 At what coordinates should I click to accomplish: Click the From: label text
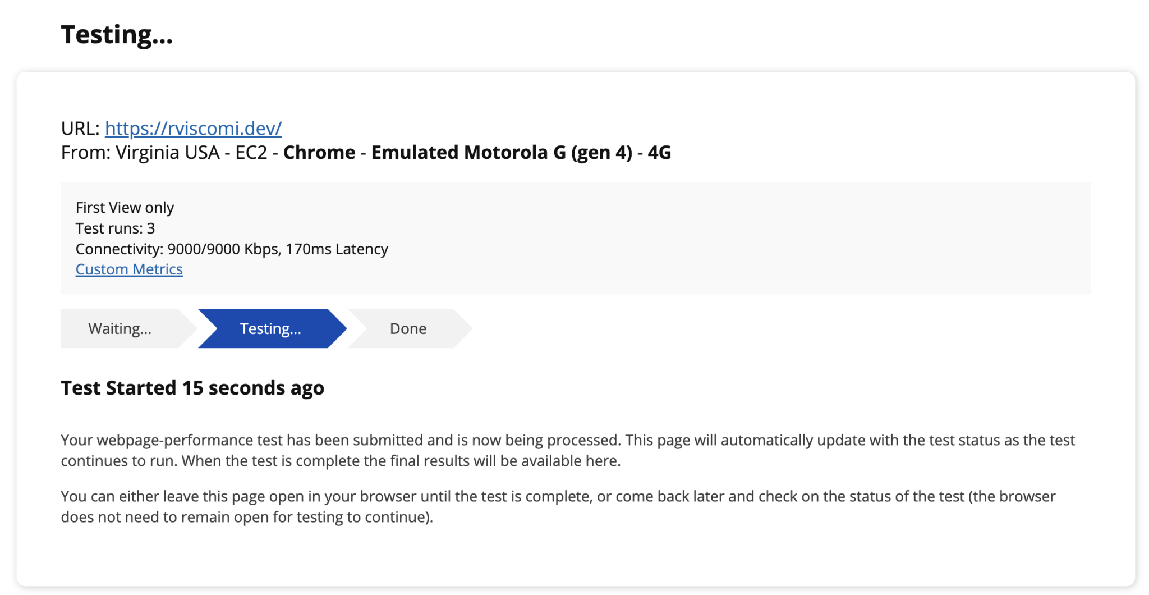pyautogui.click(x=86, y=153)
